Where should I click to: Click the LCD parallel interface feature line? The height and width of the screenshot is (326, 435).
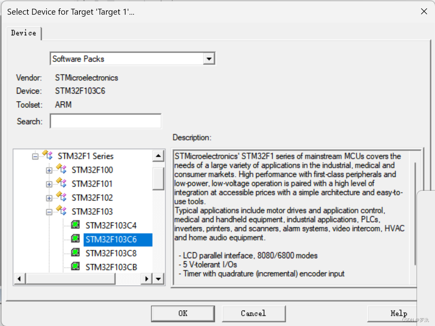(248, 255)
